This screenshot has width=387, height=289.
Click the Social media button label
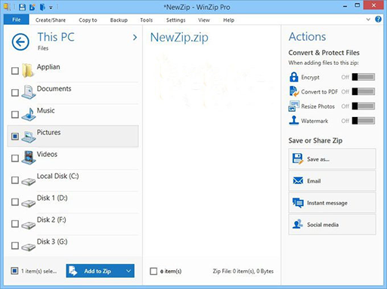coord(323,225)
